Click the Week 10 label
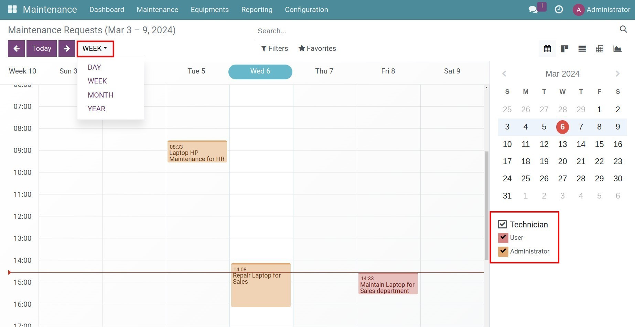This screenshot has width=635, height=327. [x=22, y=71]
